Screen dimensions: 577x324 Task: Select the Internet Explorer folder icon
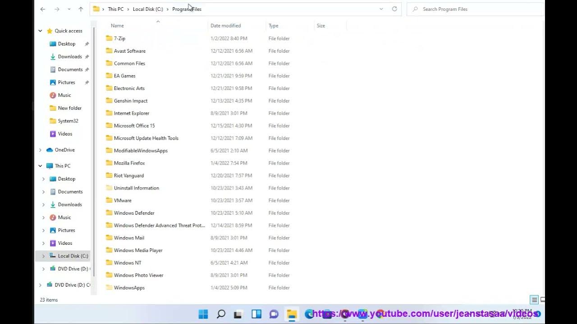coord(109,113)
